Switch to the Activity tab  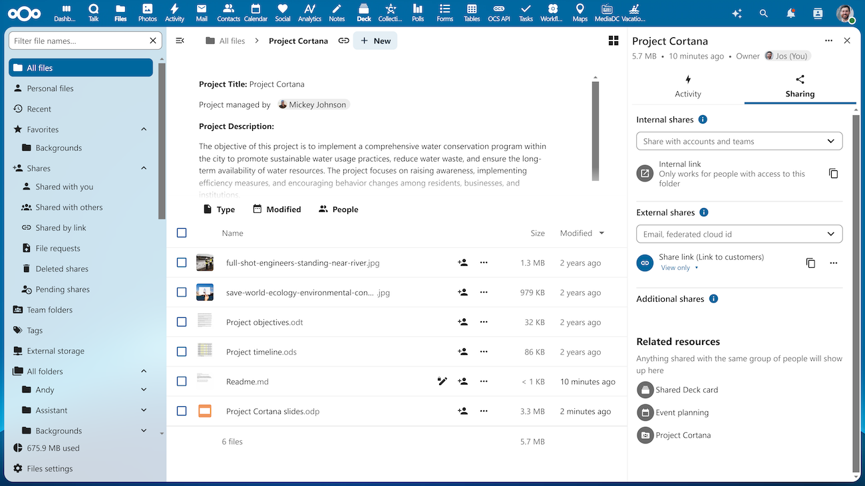687,87
